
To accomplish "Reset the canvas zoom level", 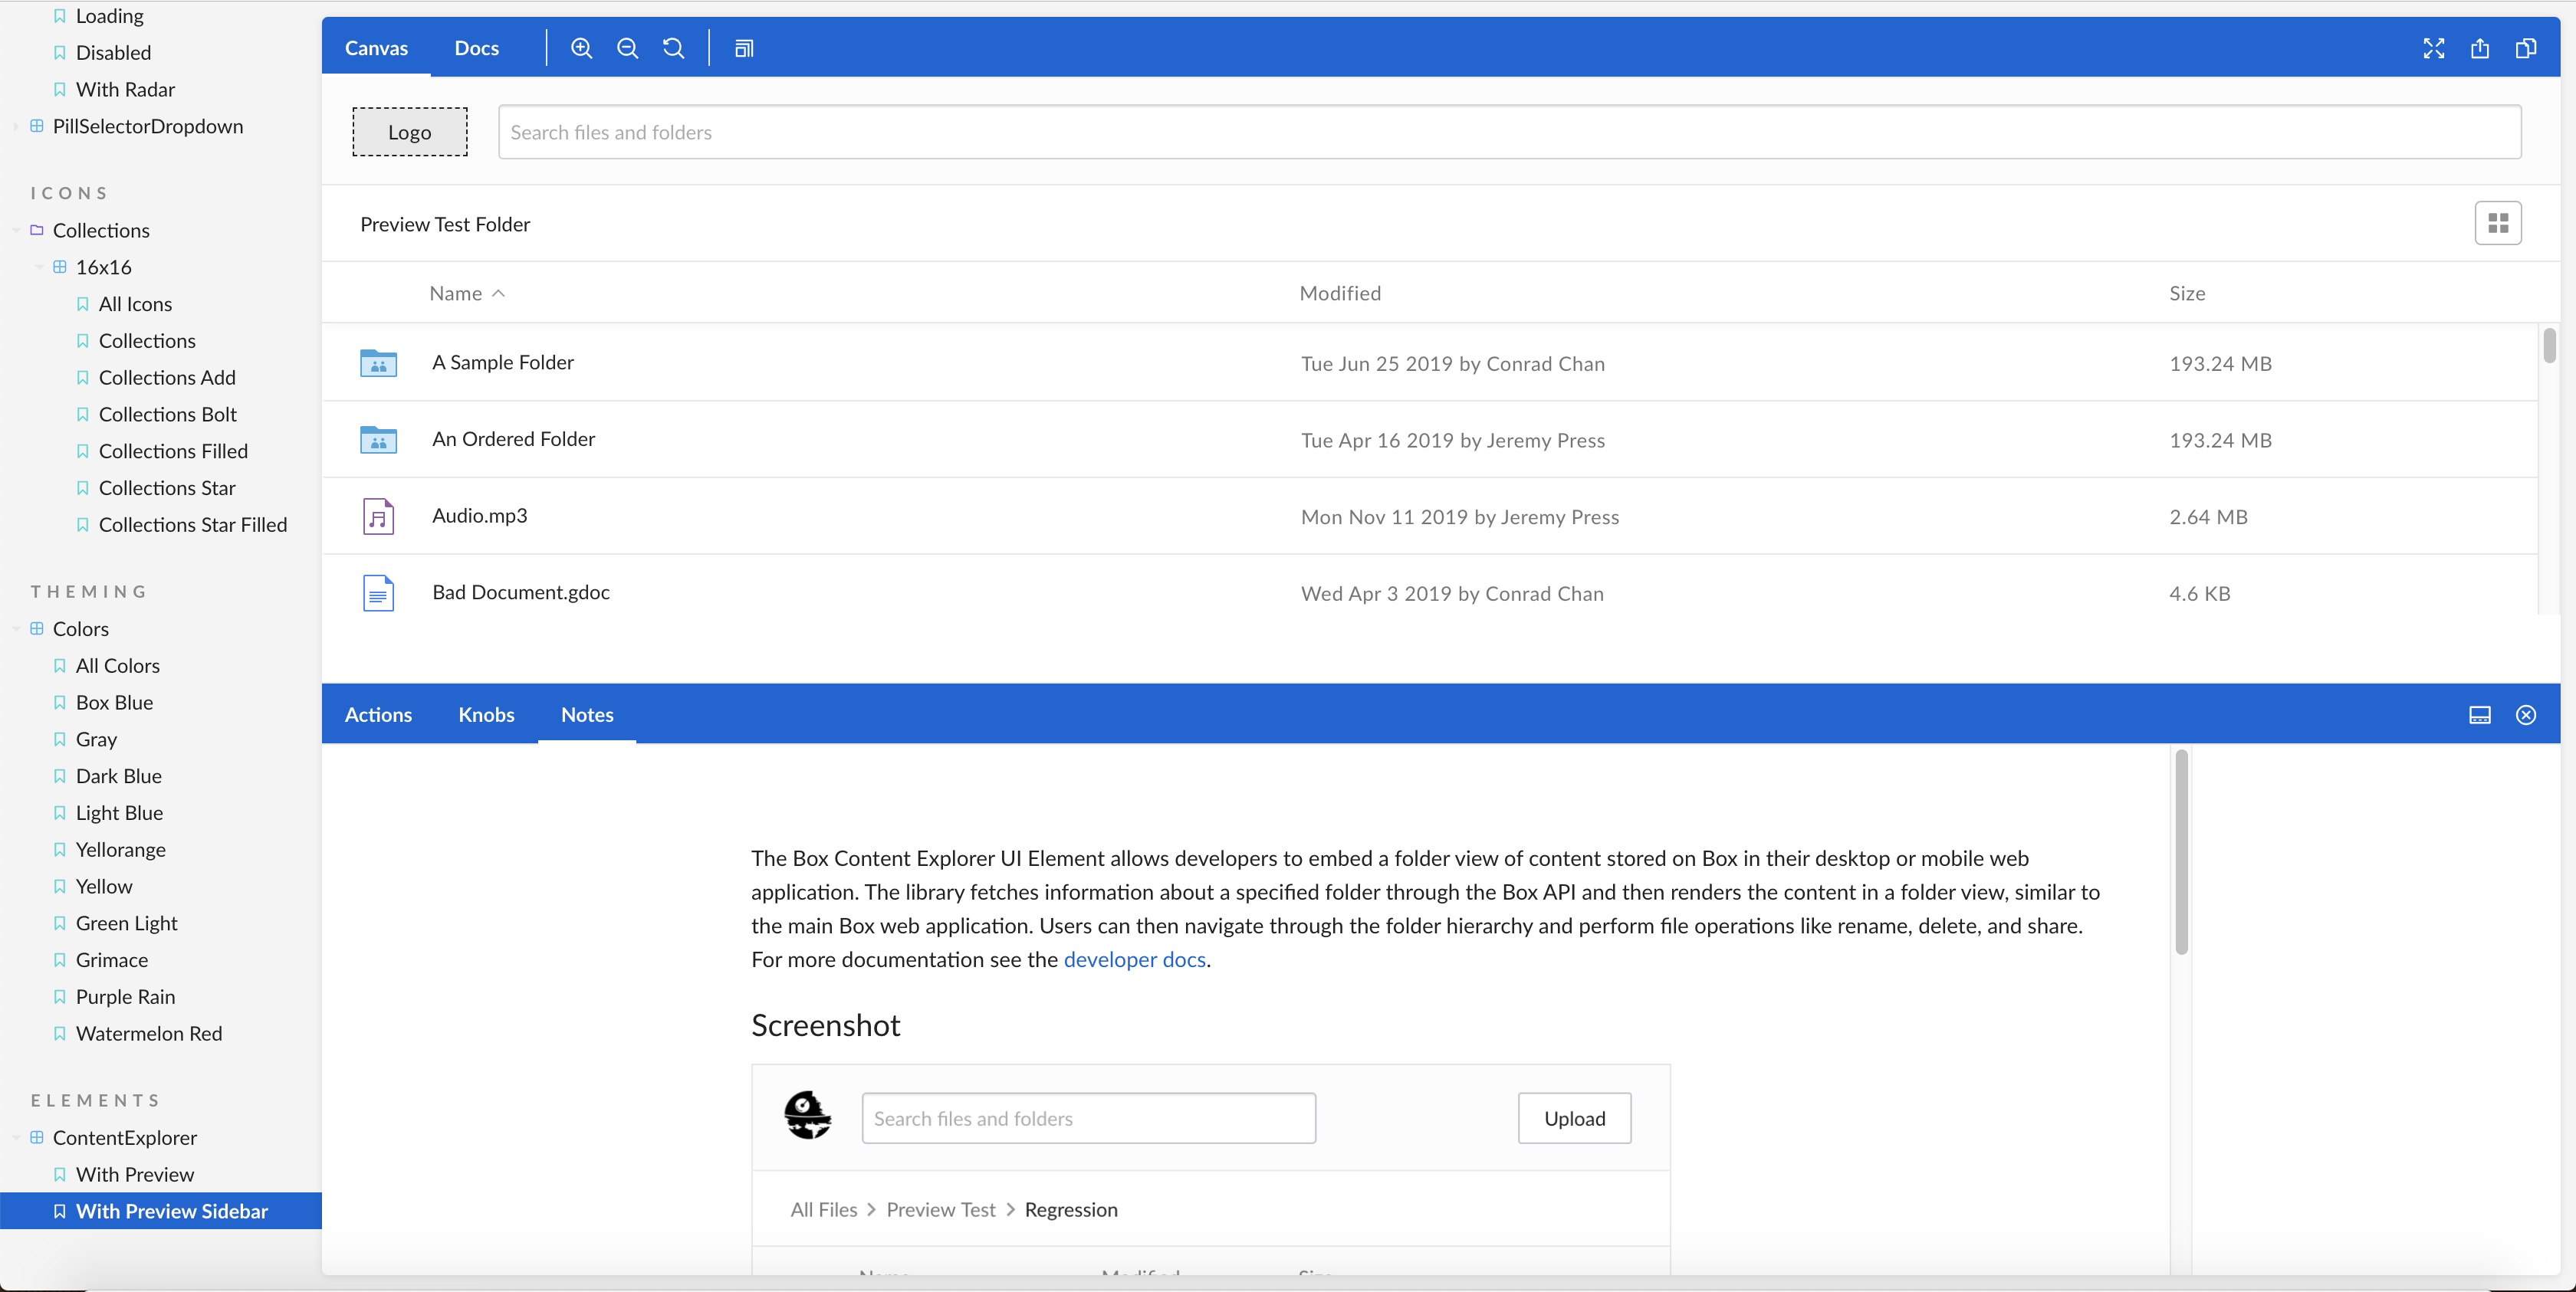I will (x=674, y=47).
